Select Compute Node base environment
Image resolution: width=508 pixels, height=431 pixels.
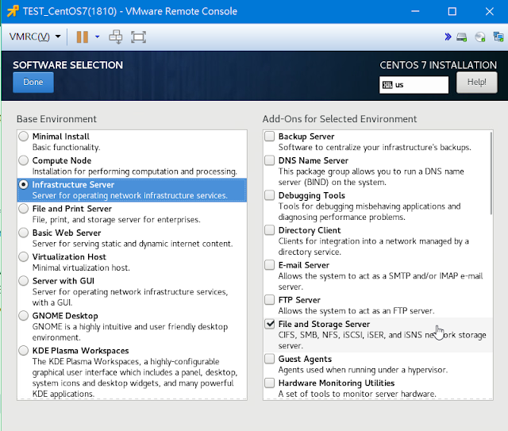point(23,160)
